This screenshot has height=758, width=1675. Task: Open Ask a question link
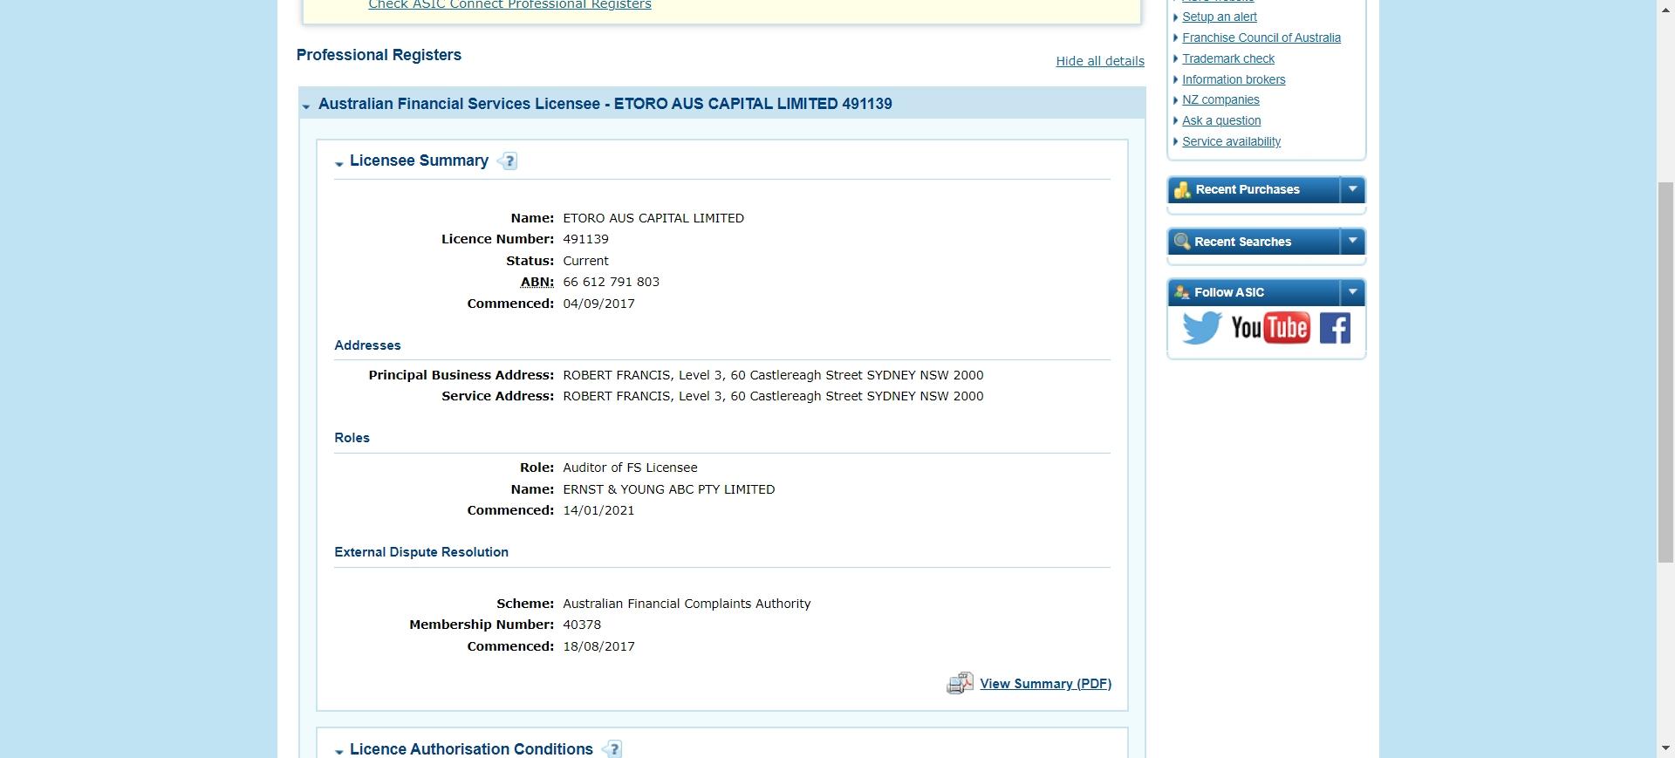point(1220,120)
